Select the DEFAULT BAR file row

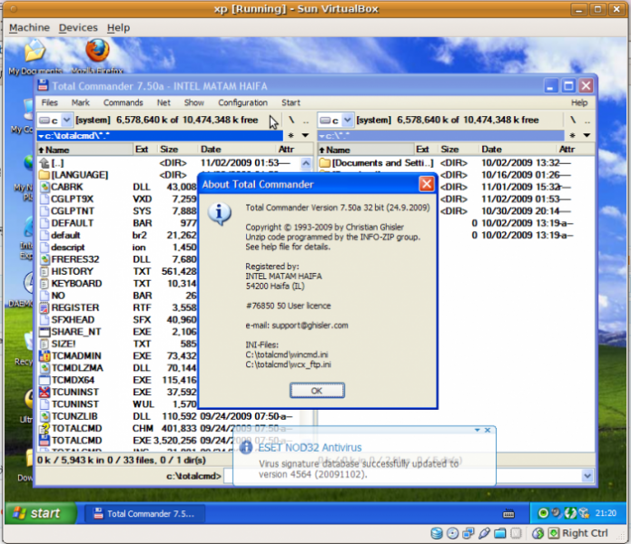pyautogui.click(x=118, y=223)
